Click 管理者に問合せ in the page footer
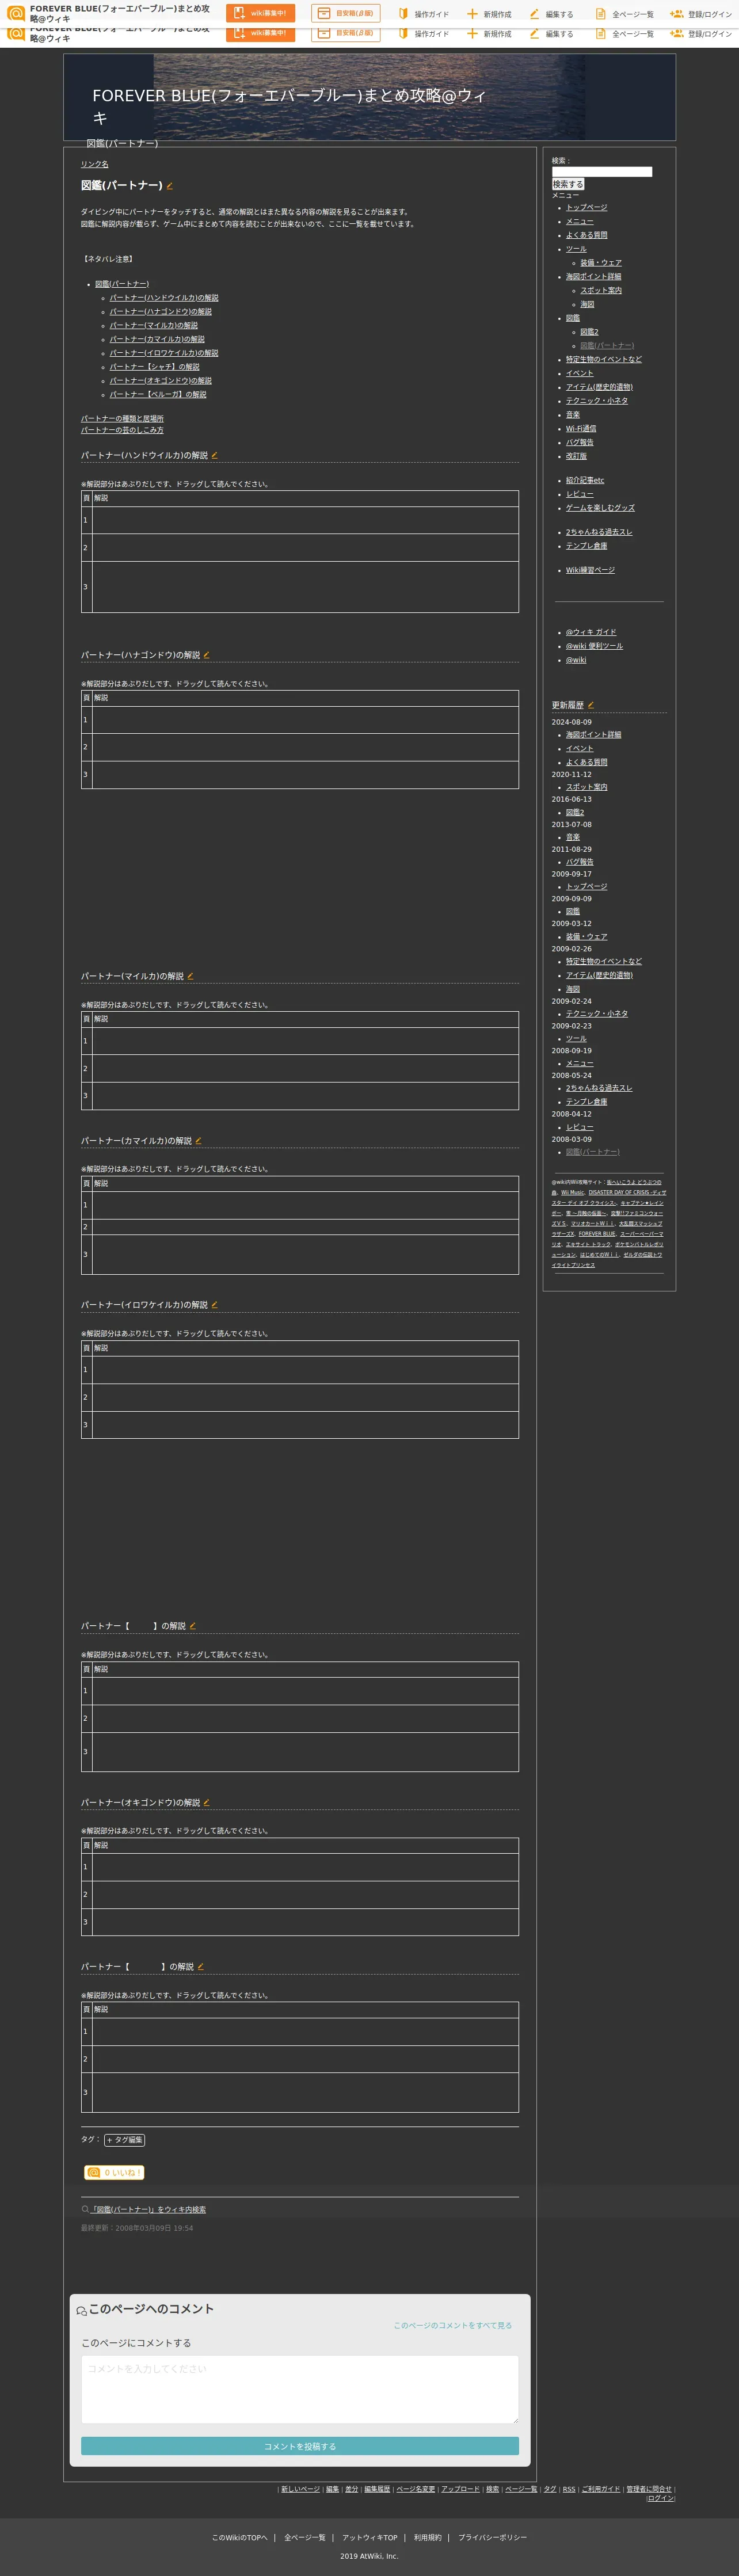This screenshot has width=739, height=2576. (650, 2489)
